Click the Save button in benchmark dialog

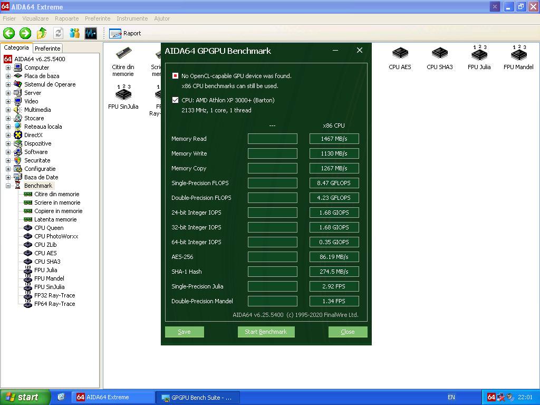[184, 332]
